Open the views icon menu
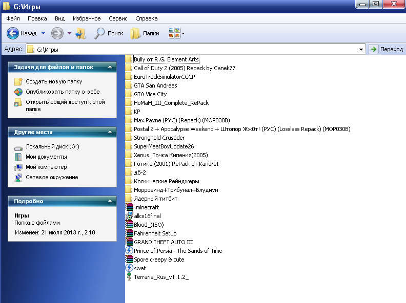 (x=176, y=33)
